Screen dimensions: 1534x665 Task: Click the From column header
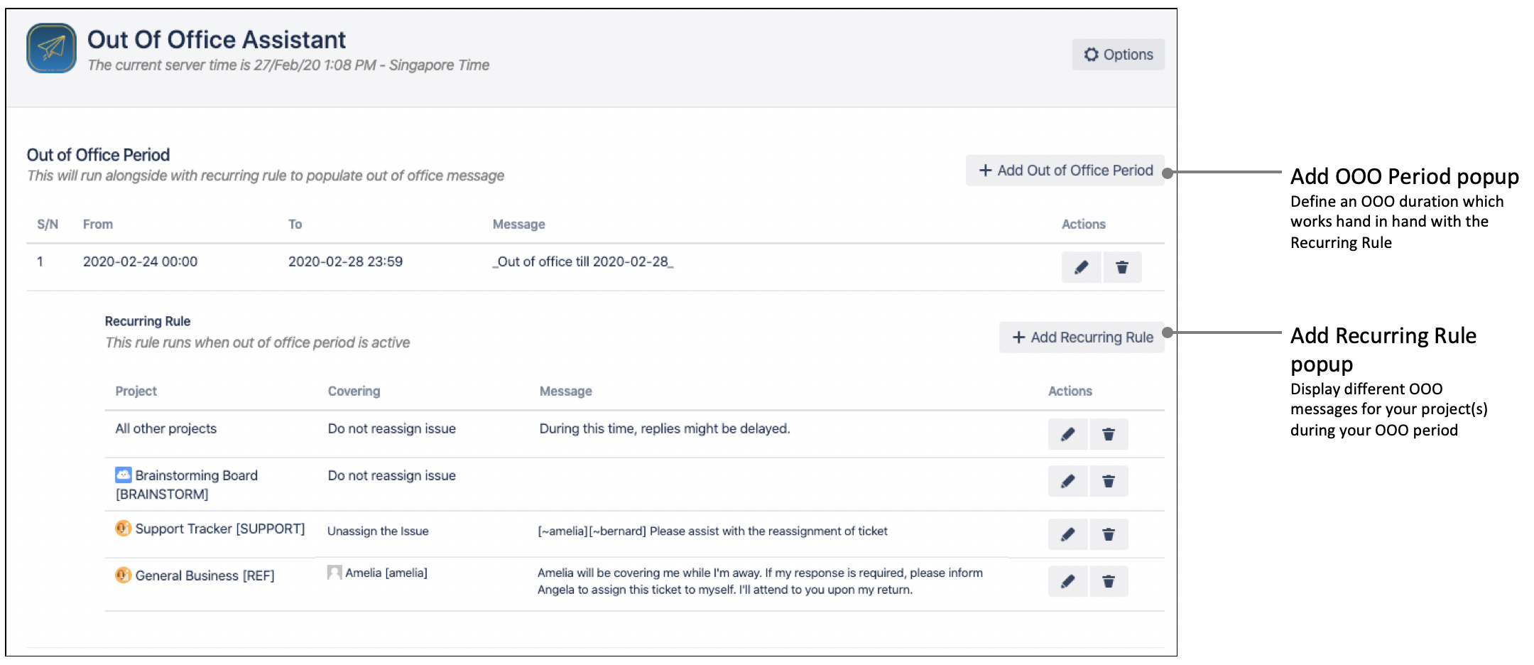[x=98, y=225]
